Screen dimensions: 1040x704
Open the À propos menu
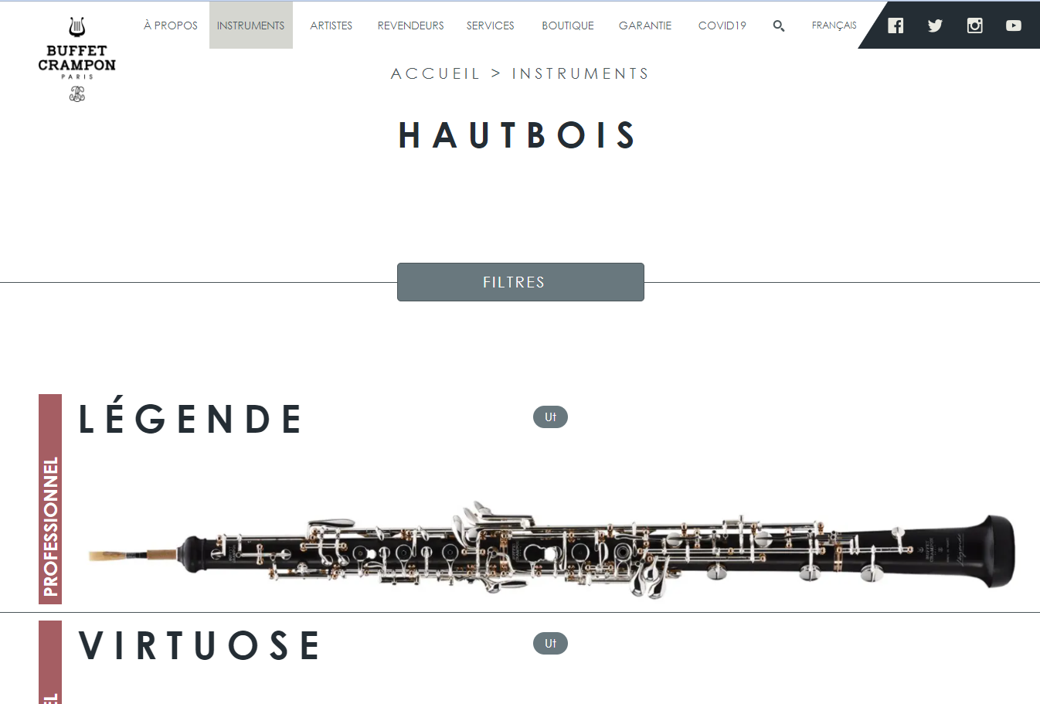tap(171, 26)
